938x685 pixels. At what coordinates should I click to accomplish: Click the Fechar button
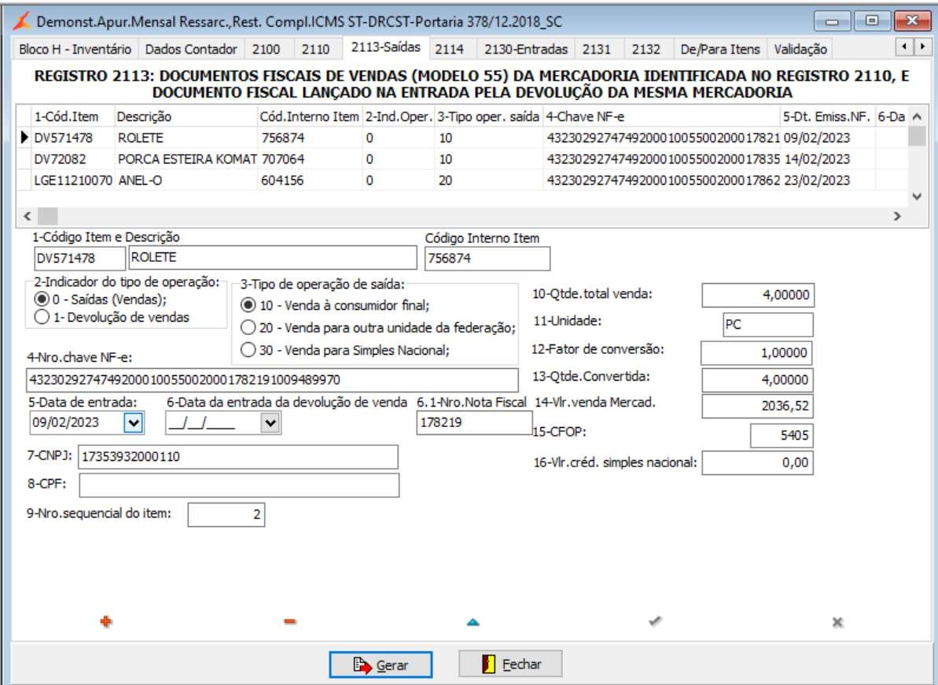[510, 664]
